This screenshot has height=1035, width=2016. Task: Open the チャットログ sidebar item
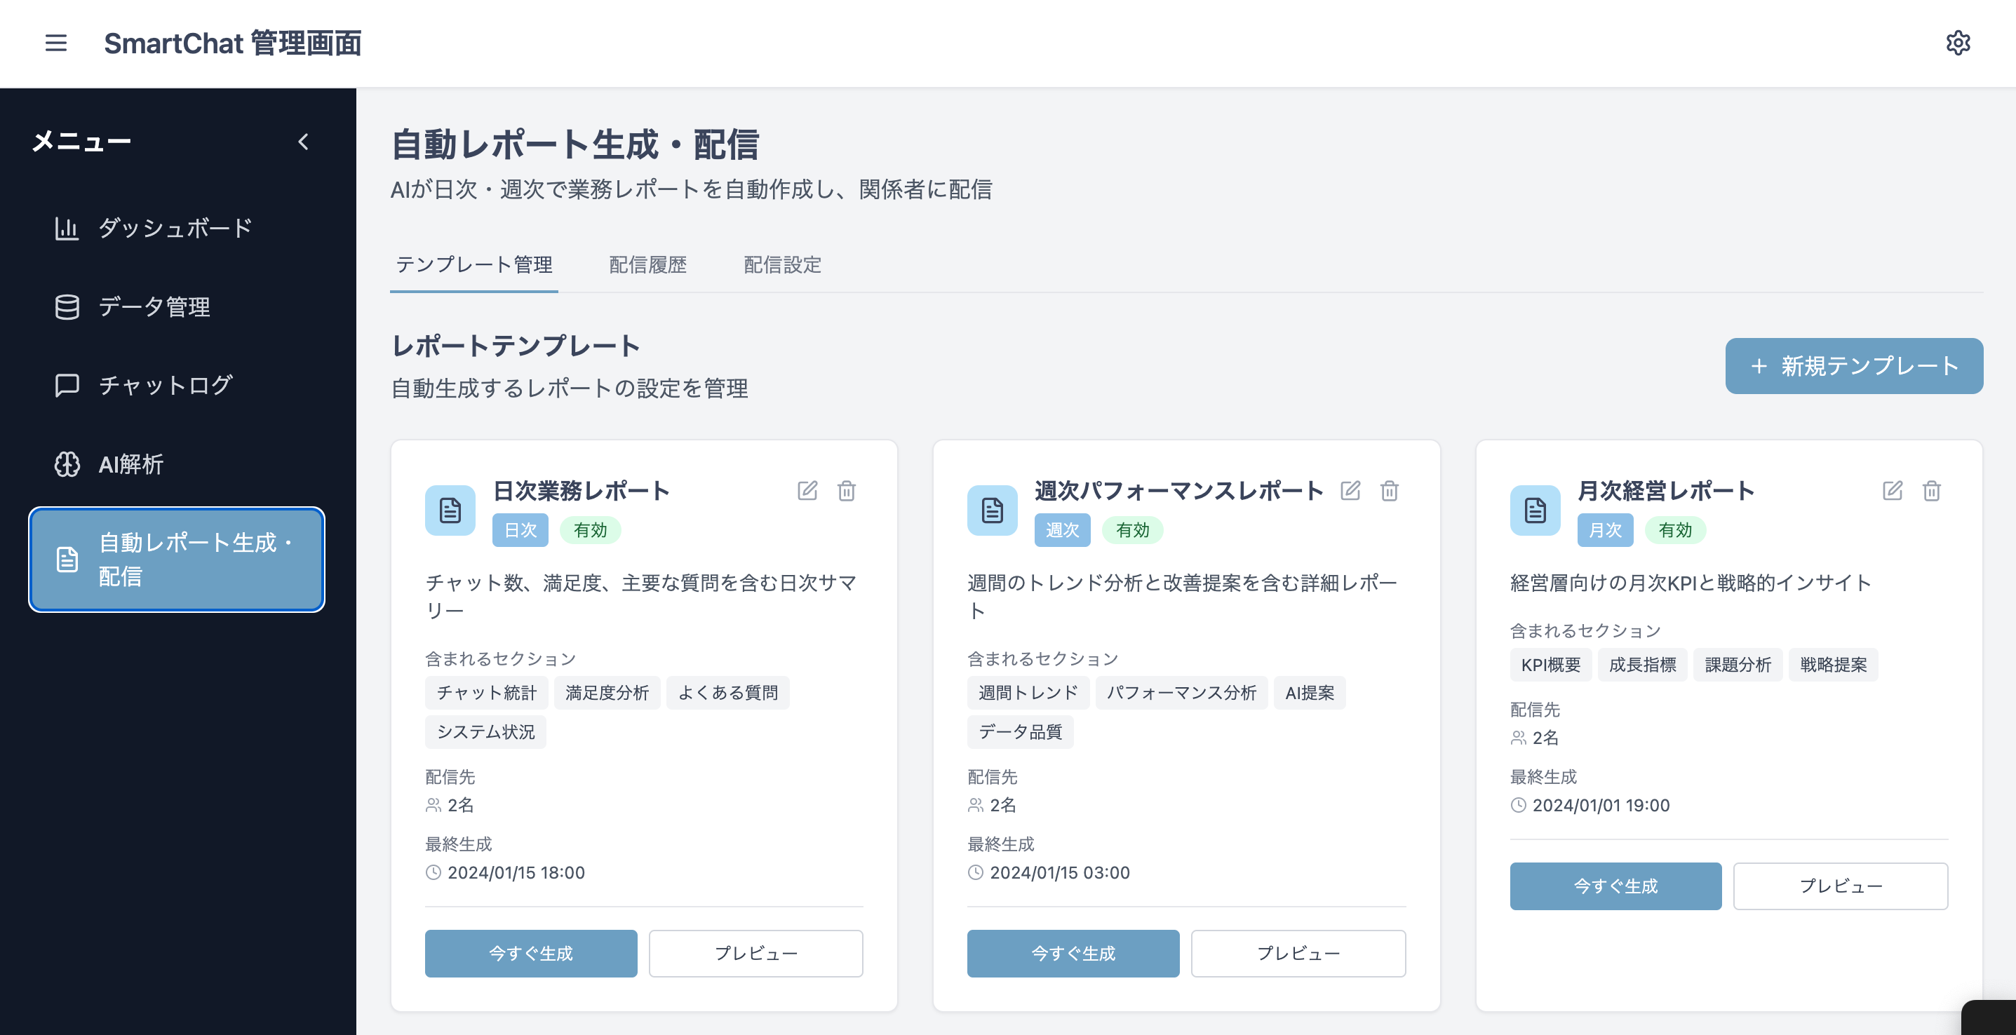point(164,385)
